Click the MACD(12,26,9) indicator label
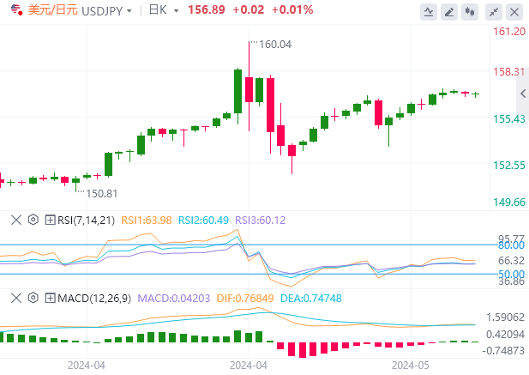 94,298
